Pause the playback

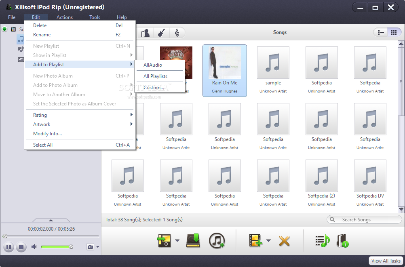[8, 247]
